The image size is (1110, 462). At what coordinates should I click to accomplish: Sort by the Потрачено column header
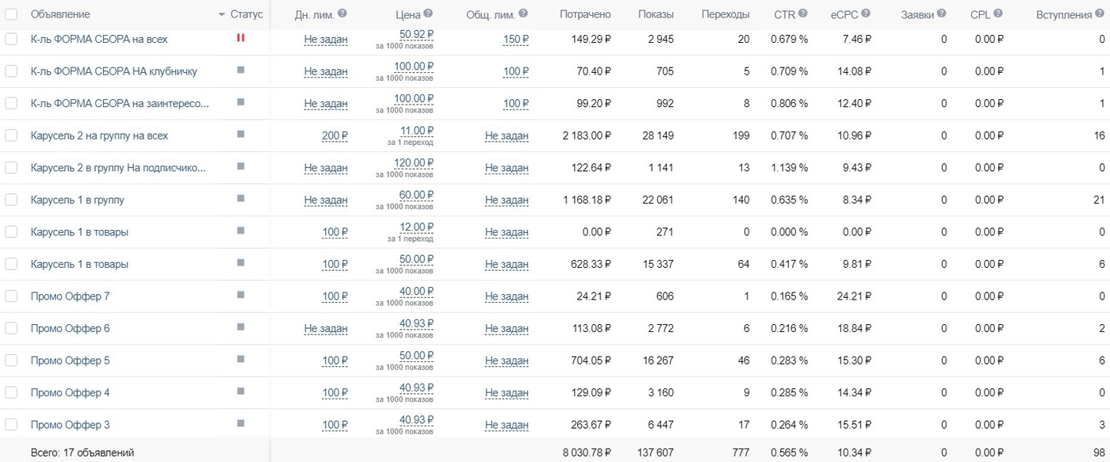coord(585,14)
